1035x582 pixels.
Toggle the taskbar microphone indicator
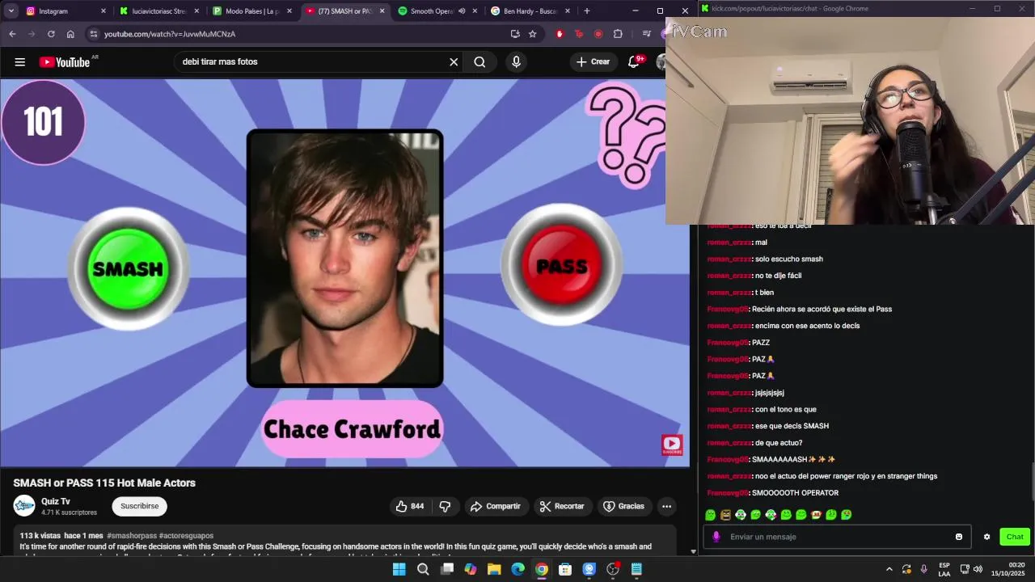tap(923, 569)
